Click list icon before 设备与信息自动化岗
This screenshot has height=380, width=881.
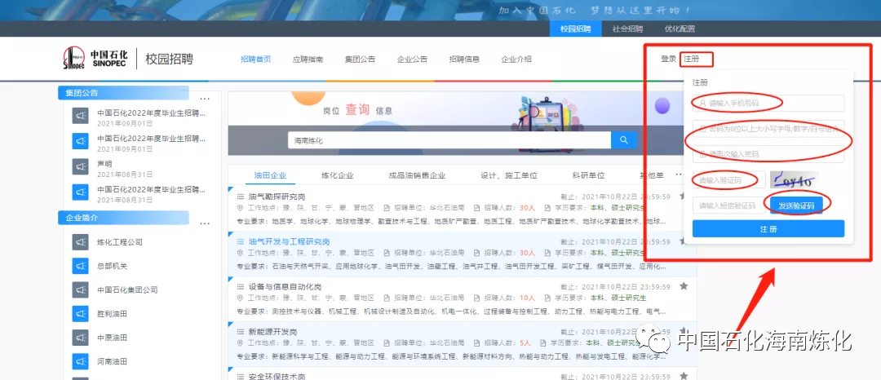click(241, 287)
